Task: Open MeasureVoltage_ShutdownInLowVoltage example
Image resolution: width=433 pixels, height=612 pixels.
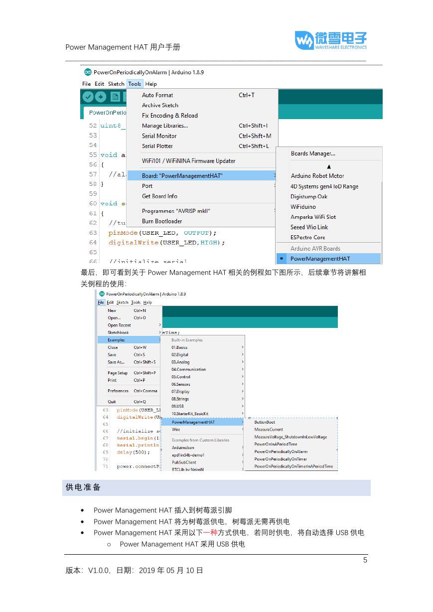Action: tap(291, 437)
